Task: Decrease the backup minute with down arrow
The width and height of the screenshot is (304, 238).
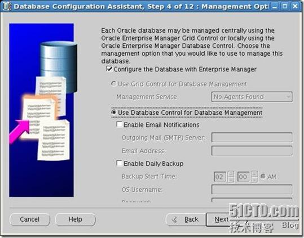Action: [x=254, y=179]
